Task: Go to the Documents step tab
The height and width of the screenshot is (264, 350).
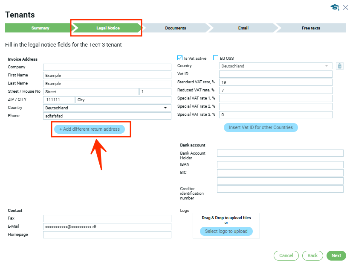Action: point(176,28)
